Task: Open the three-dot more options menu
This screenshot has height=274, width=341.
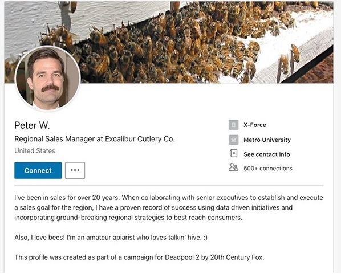Action: [x=75, y=170]
